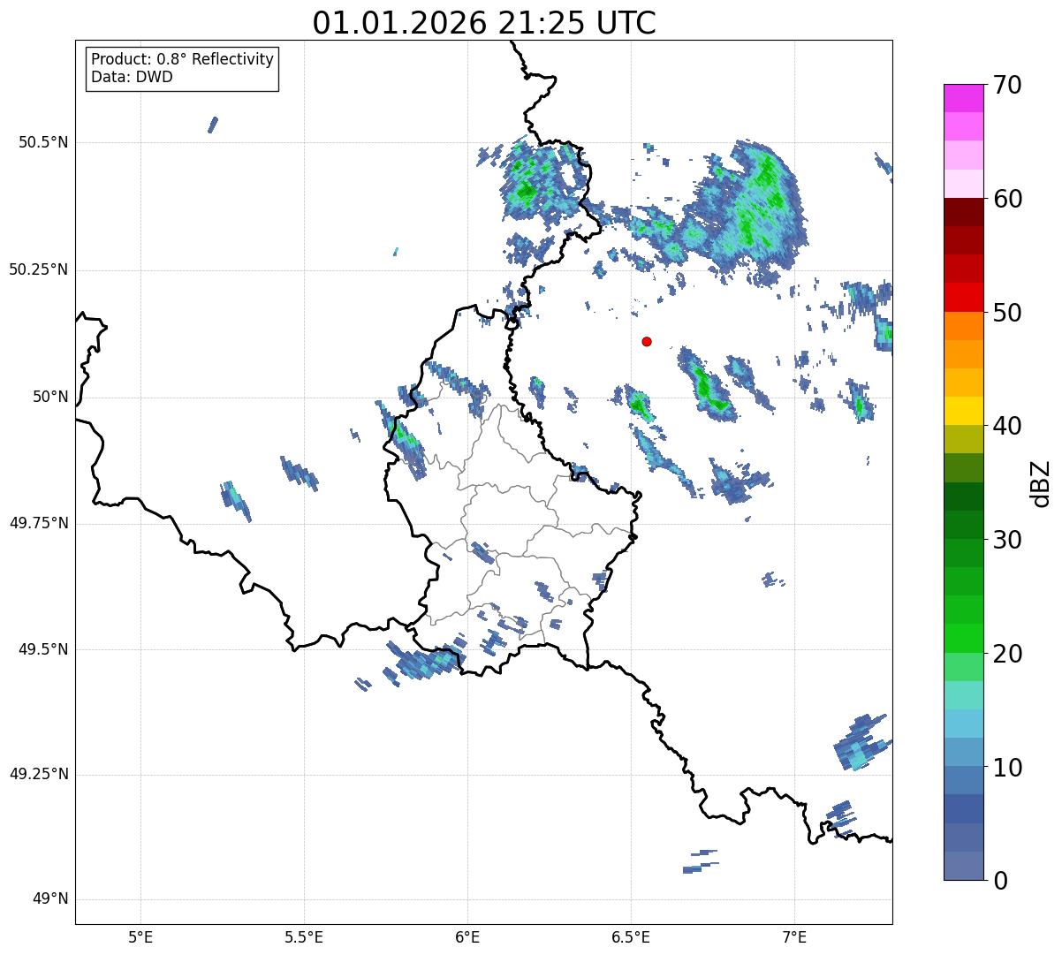This screenshot has width=1062, height=955.
Task: Select the magenta 70 dBZ color band
Action: [x=963, y=98]
